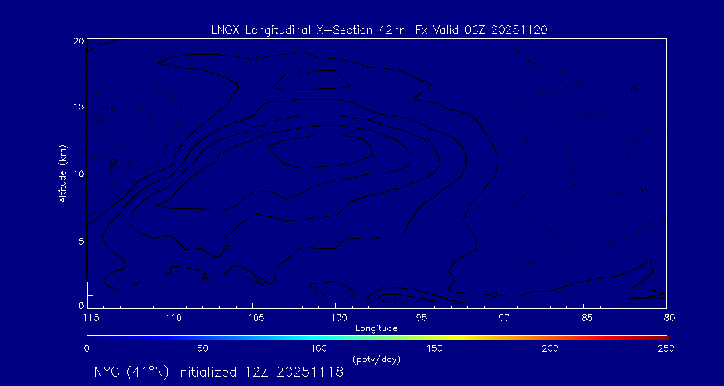The image size is (724, 386).
Task: Click the red end of the colorbar
Action: tap(660, 336)
